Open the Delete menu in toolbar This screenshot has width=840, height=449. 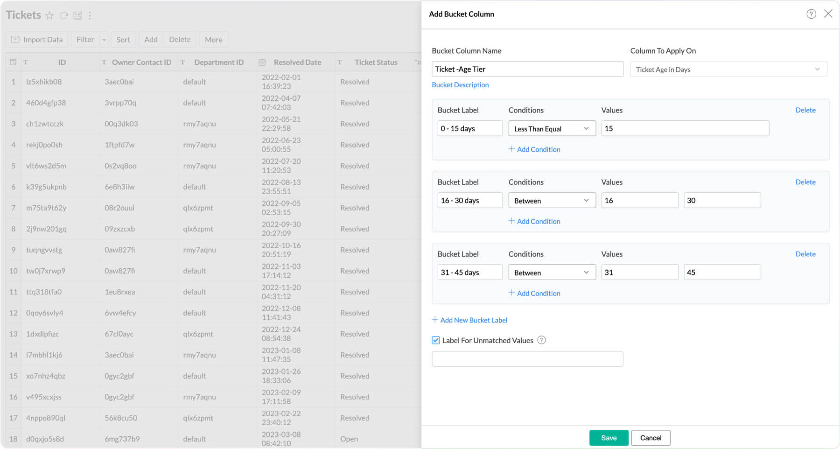pos(180,40)
